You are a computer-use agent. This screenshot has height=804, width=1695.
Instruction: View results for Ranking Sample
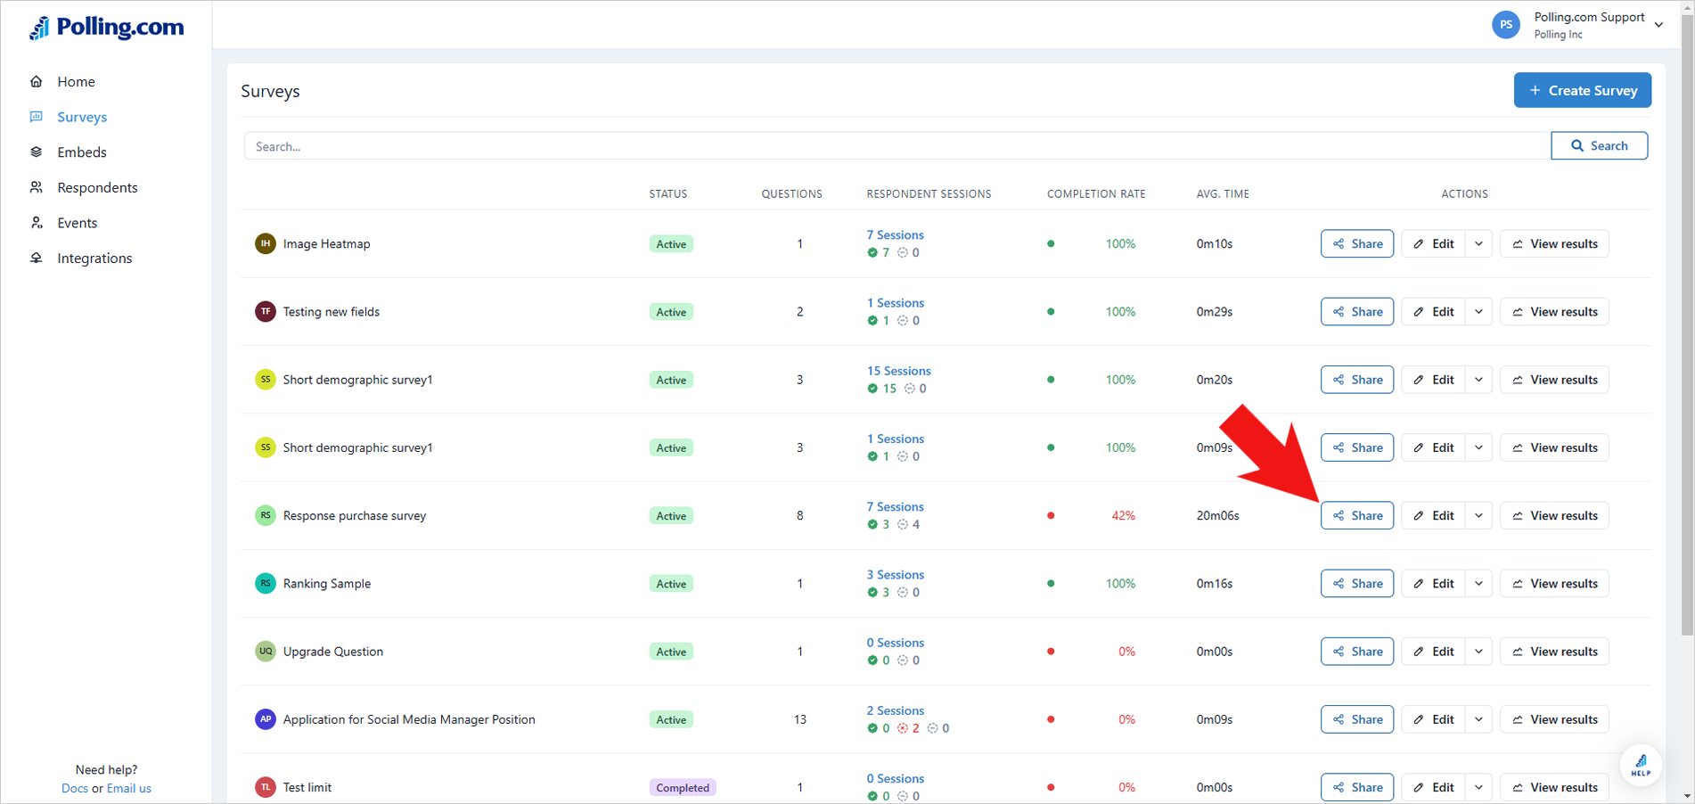point(1555,583)
